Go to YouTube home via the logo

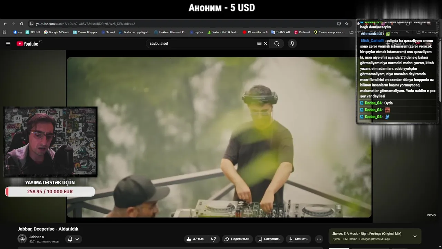pos(28,44)
